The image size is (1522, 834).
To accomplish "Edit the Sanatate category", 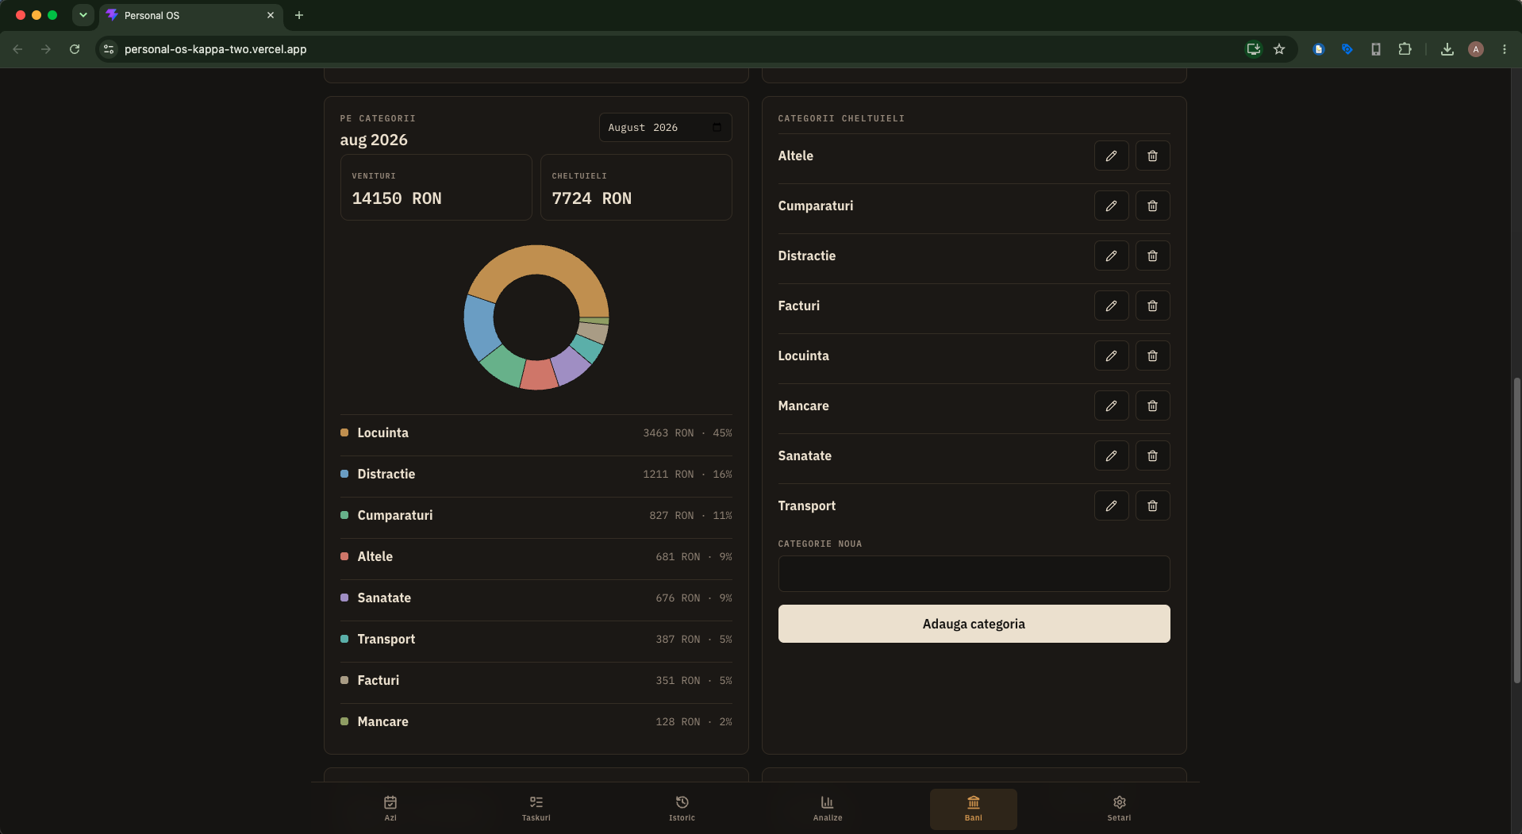I will tap(1111, 455).
